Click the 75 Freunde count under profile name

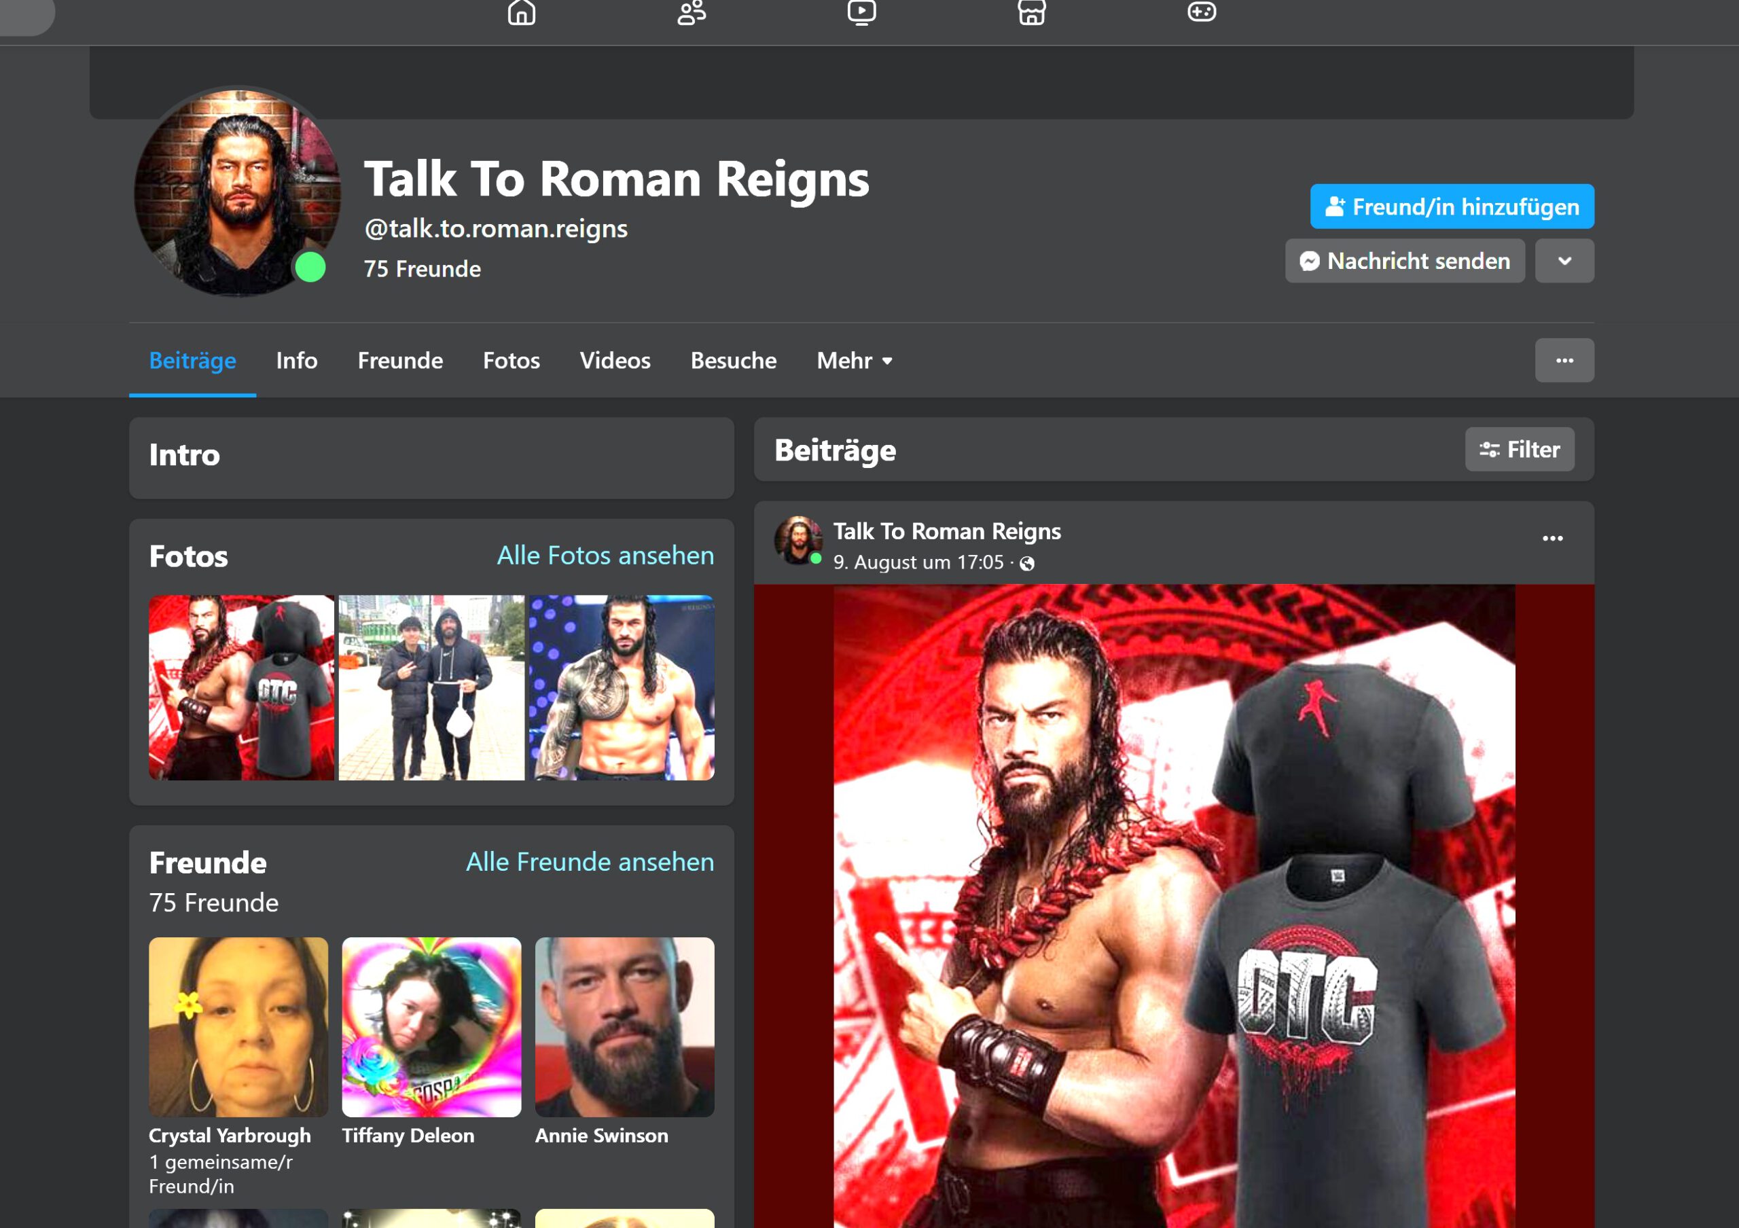pos(422,269)
